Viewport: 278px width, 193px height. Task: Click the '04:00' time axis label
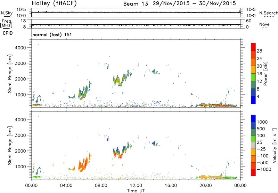pos(66,186)
